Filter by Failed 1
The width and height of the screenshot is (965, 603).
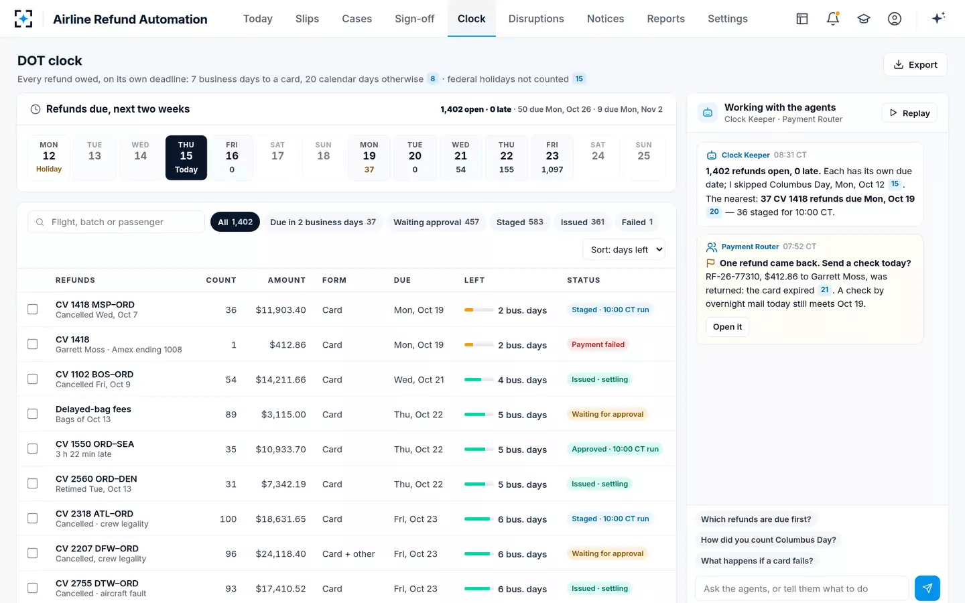point(637,222)
